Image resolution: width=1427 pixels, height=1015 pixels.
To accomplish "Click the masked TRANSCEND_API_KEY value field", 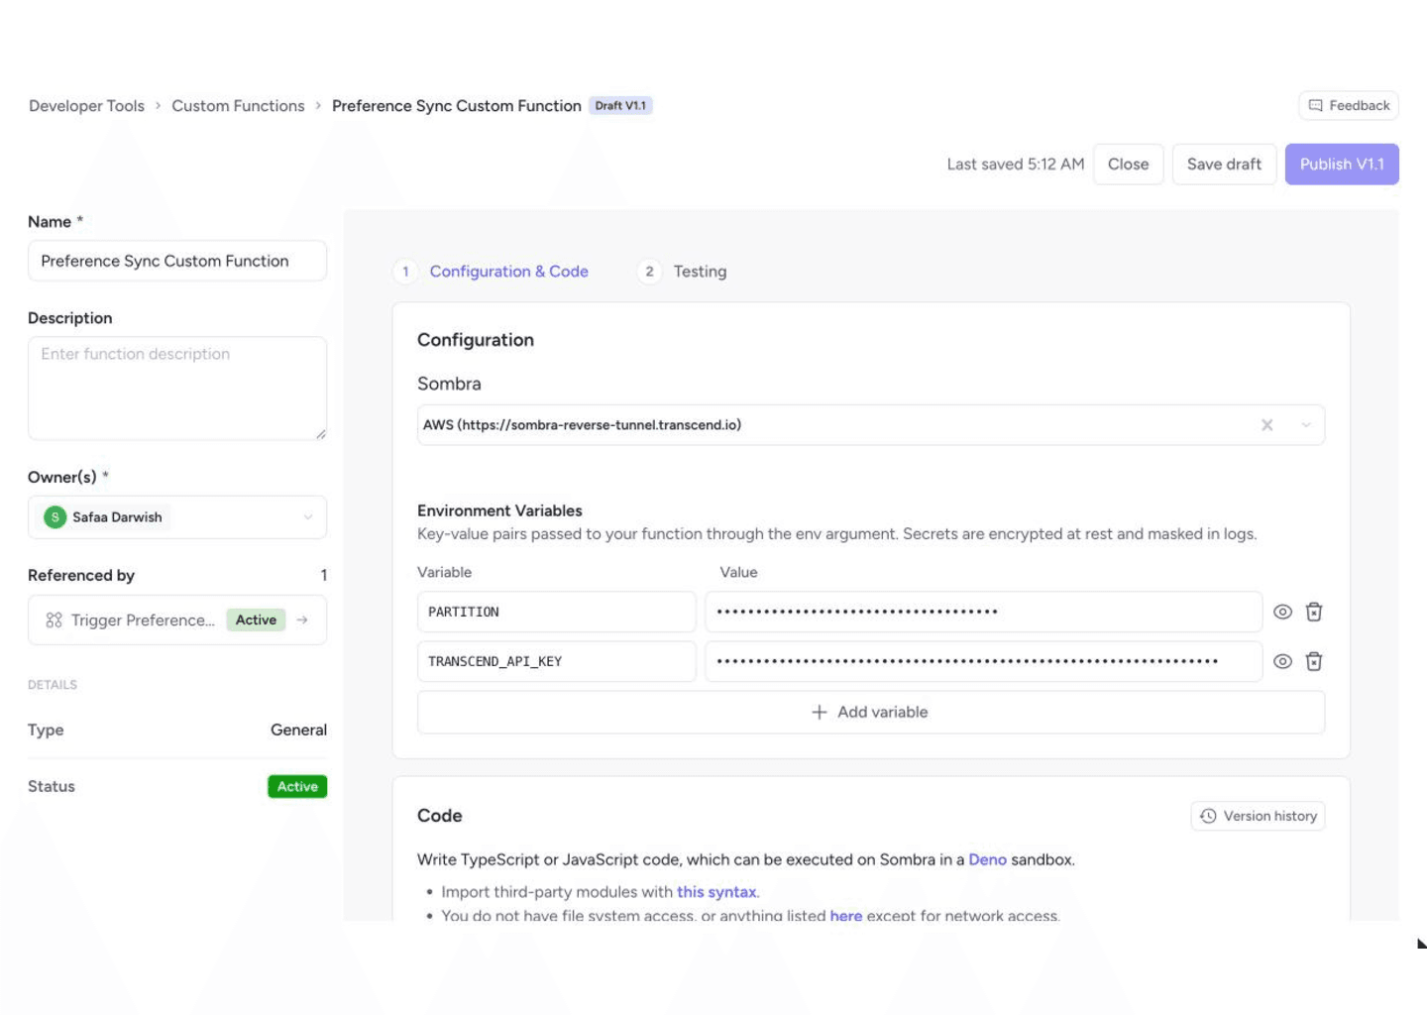I will tap(983, 661).
